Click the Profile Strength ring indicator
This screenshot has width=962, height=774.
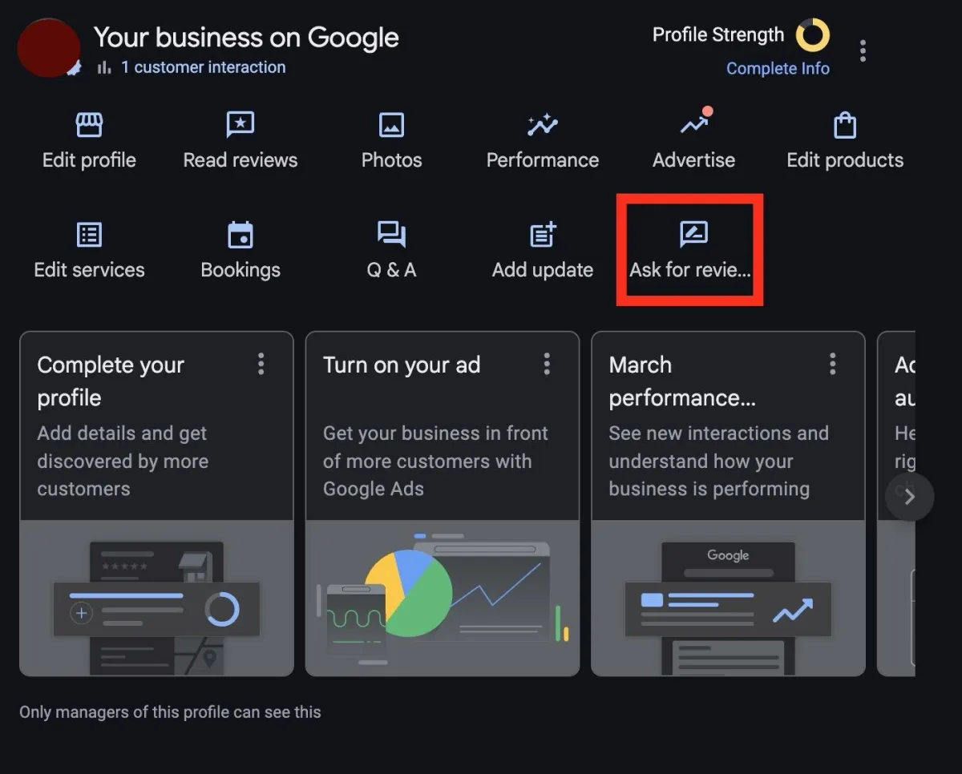click(813, 35)
